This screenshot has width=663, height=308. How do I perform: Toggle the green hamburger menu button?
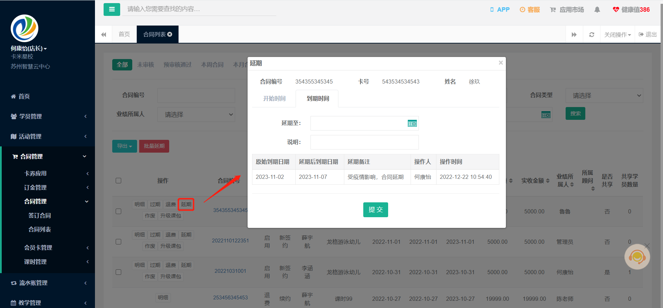tap(112, 9)
